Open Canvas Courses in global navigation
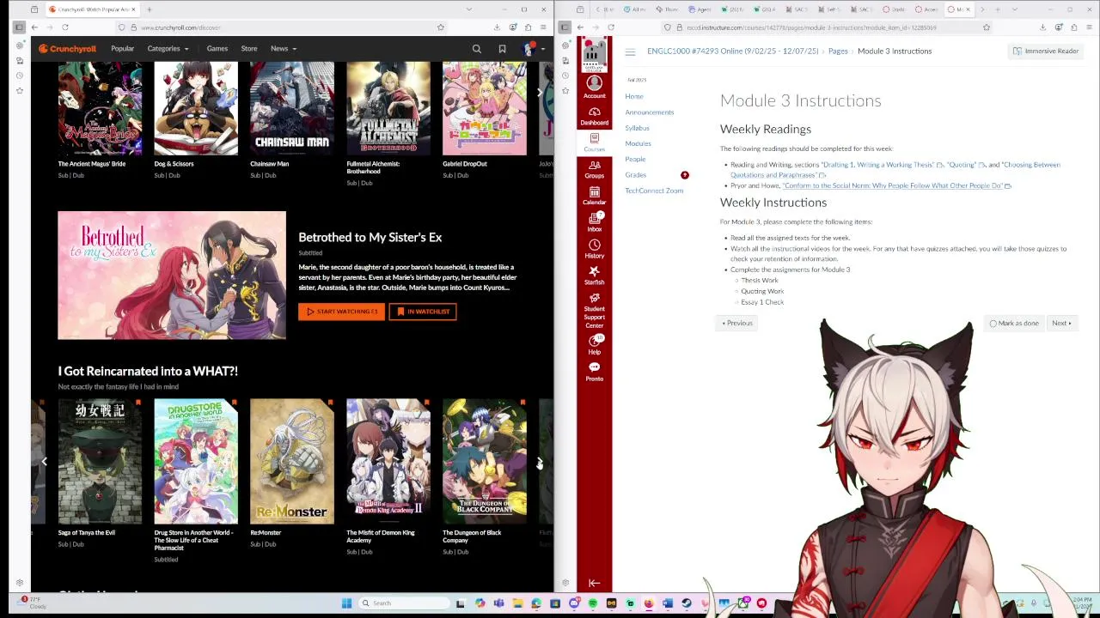Image resolution: width=1100 pixels, height=618 pixels. click(x=594, y=142)
